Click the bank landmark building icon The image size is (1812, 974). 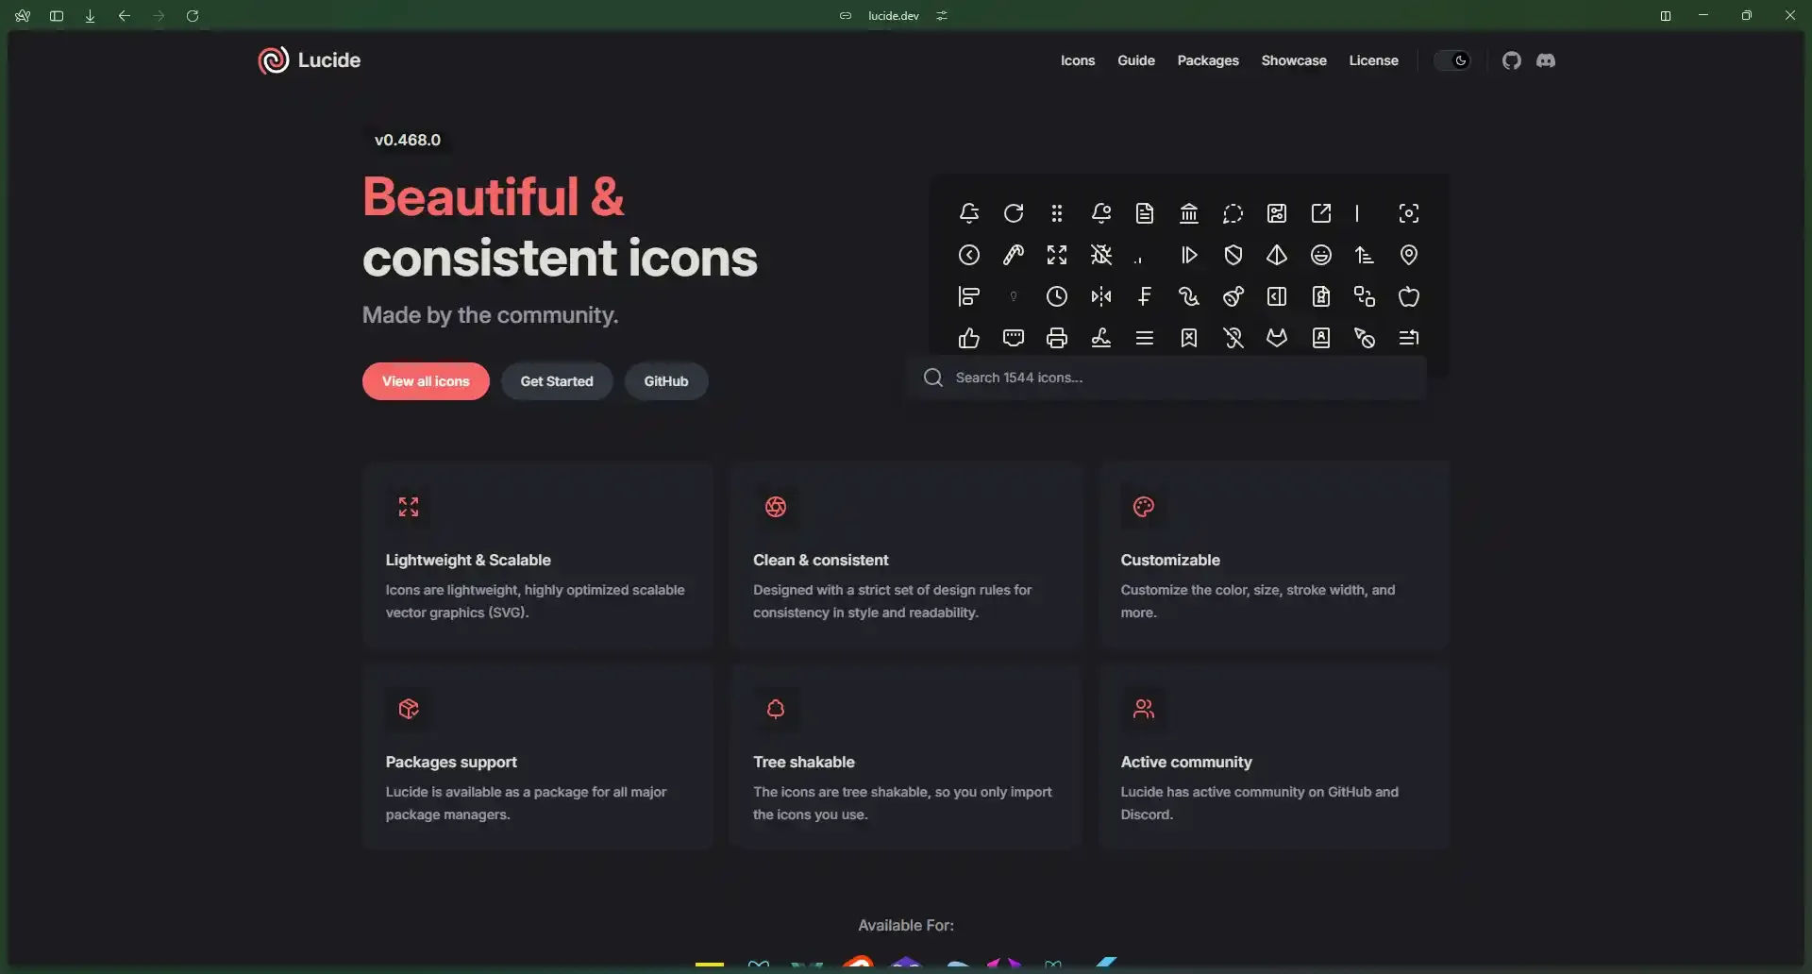pyautogui.click(x=1188, y=213)
